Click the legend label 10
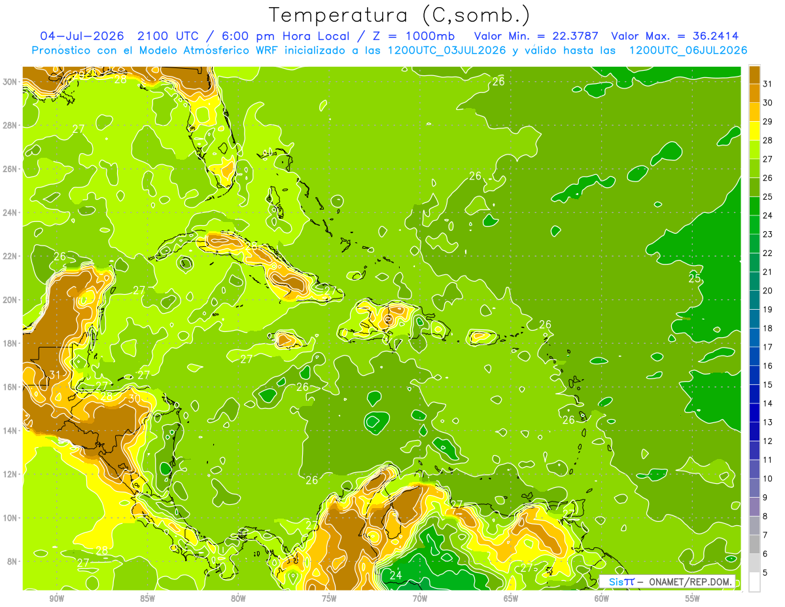The image size is (785, 607). point(767,479)
